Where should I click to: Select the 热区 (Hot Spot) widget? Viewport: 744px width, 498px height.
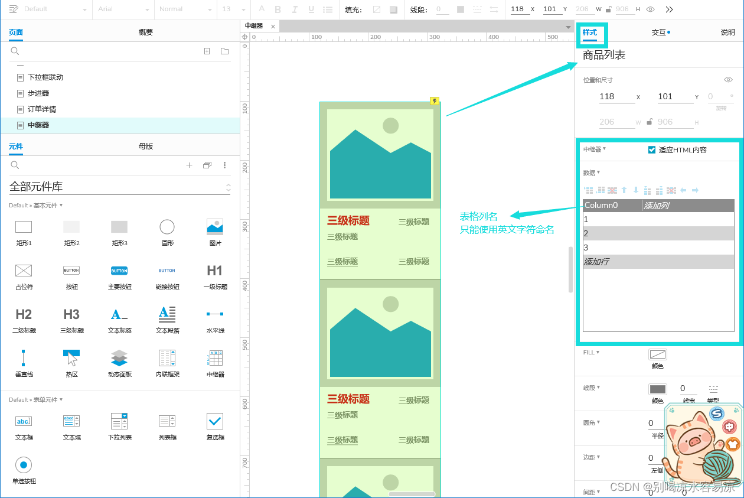71,359
